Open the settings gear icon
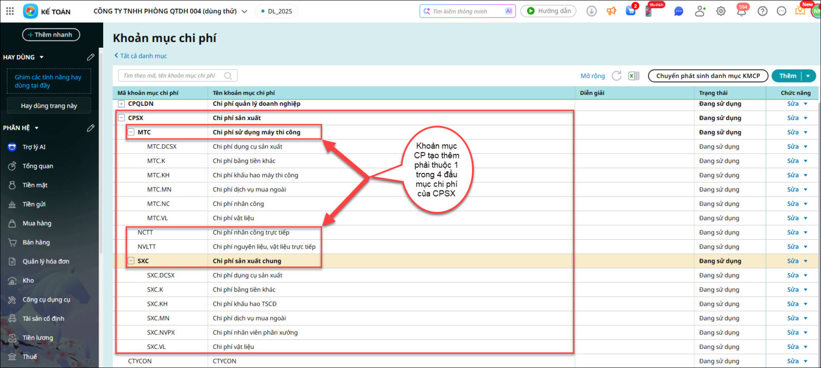Image resolution: width=821 pixels, height=368 pixels. pyautogui.click(x=721, y=11)
